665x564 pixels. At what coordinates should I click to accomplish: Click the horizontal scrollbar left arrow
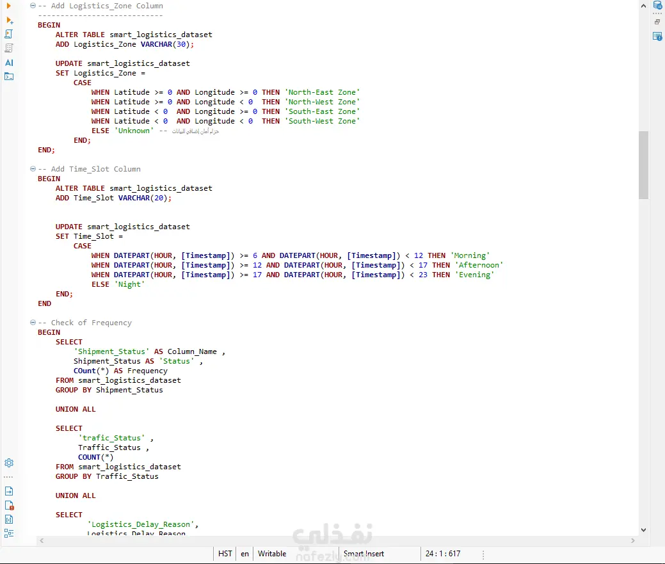(42, 541)
